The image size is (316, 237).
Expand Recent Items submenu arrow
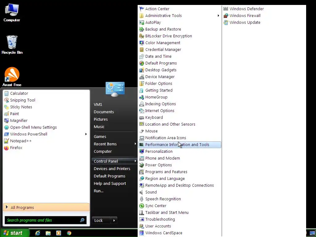pos(135,144)
